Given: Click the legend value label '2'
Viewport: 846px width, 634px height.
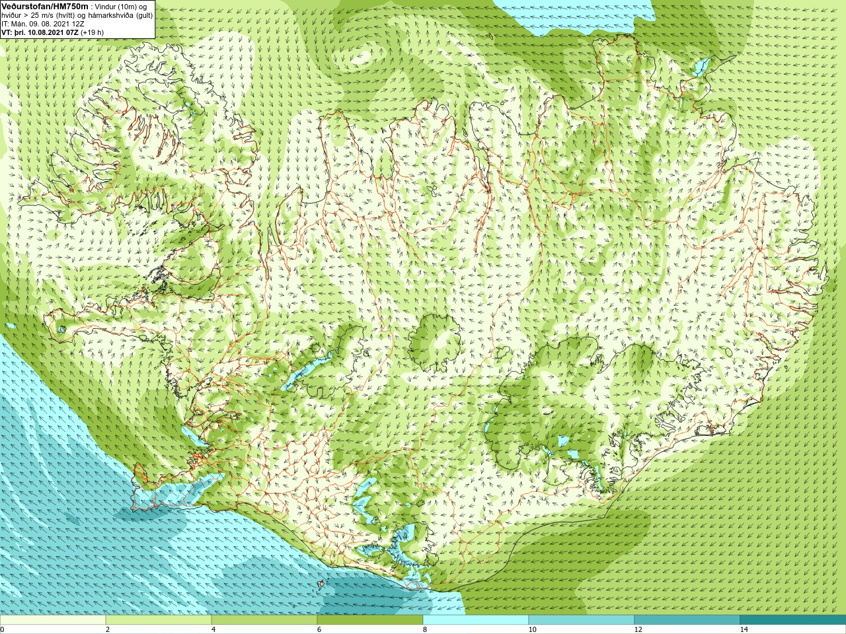Looking at the screenshot, I should pyautogui.click(x=108, y=629).
